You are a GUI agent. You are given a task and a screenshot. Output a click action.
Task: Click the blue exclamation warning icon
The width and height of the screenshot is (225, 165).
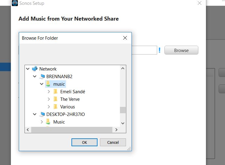point(159,50)
